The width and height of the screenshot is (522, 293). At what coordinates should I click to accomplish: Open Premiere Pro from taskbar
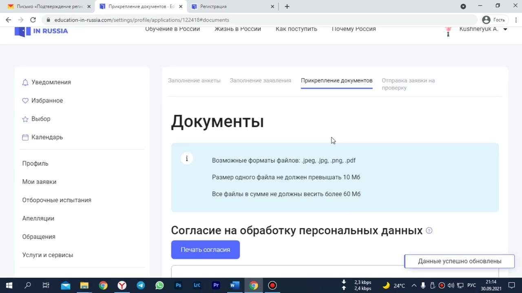pos(216,285)
